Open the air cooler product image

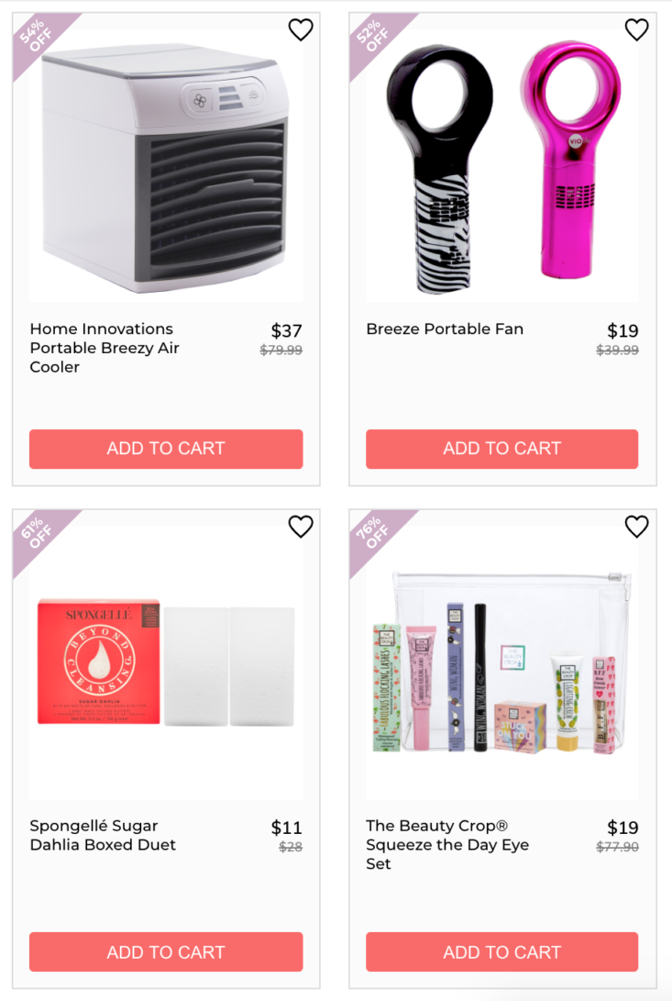click(x=166, y=165)
